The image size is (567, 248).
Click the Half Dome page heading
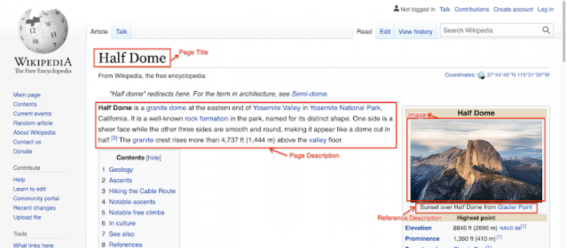pos(132,58)
